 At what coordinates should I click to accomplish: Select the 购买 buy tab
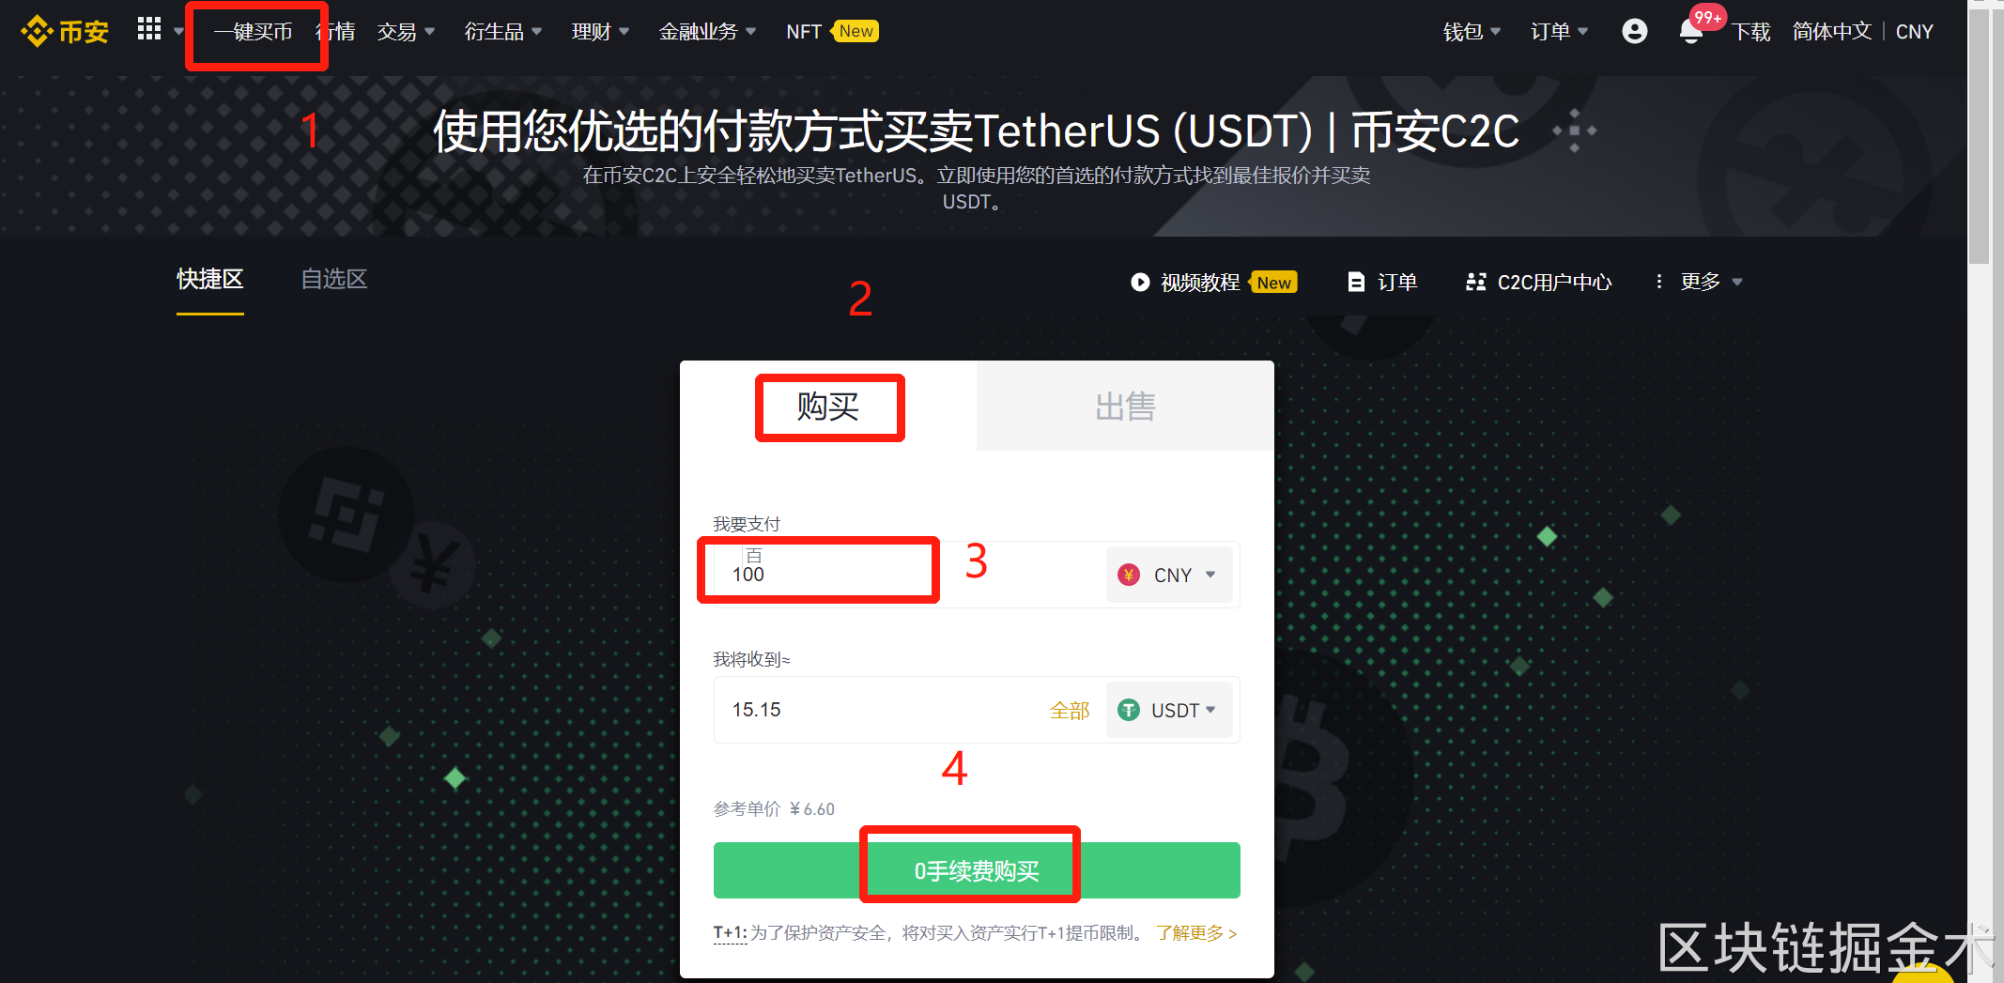pyautogui.click(x=828, y=406)
